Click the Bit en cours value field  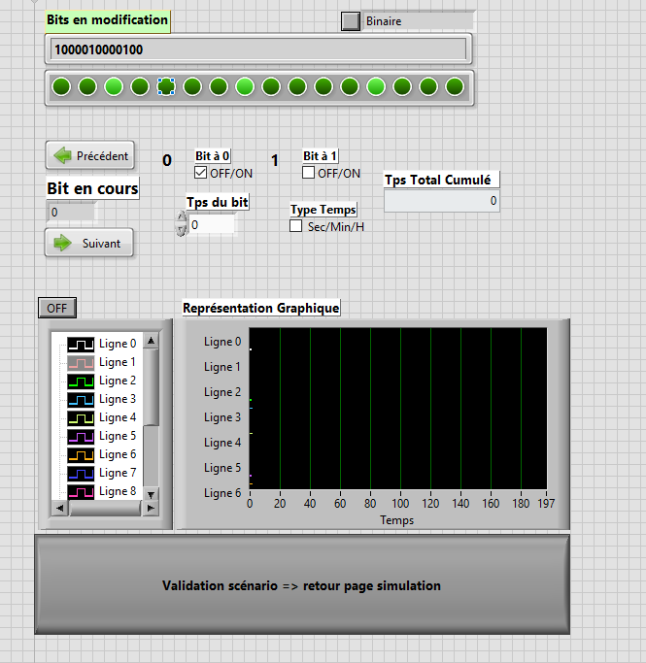pos(71,212)
